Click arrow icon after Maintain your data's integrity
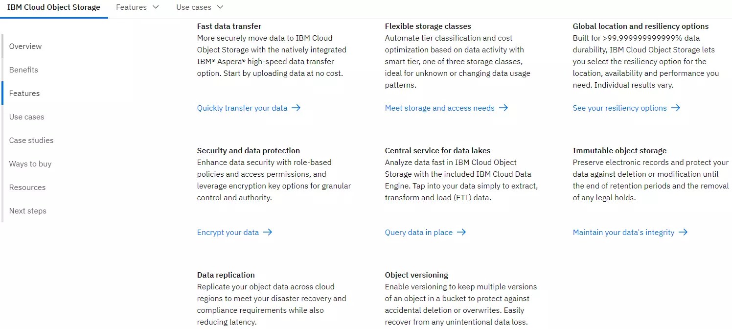The image size is (732, 329). (683, 233)
